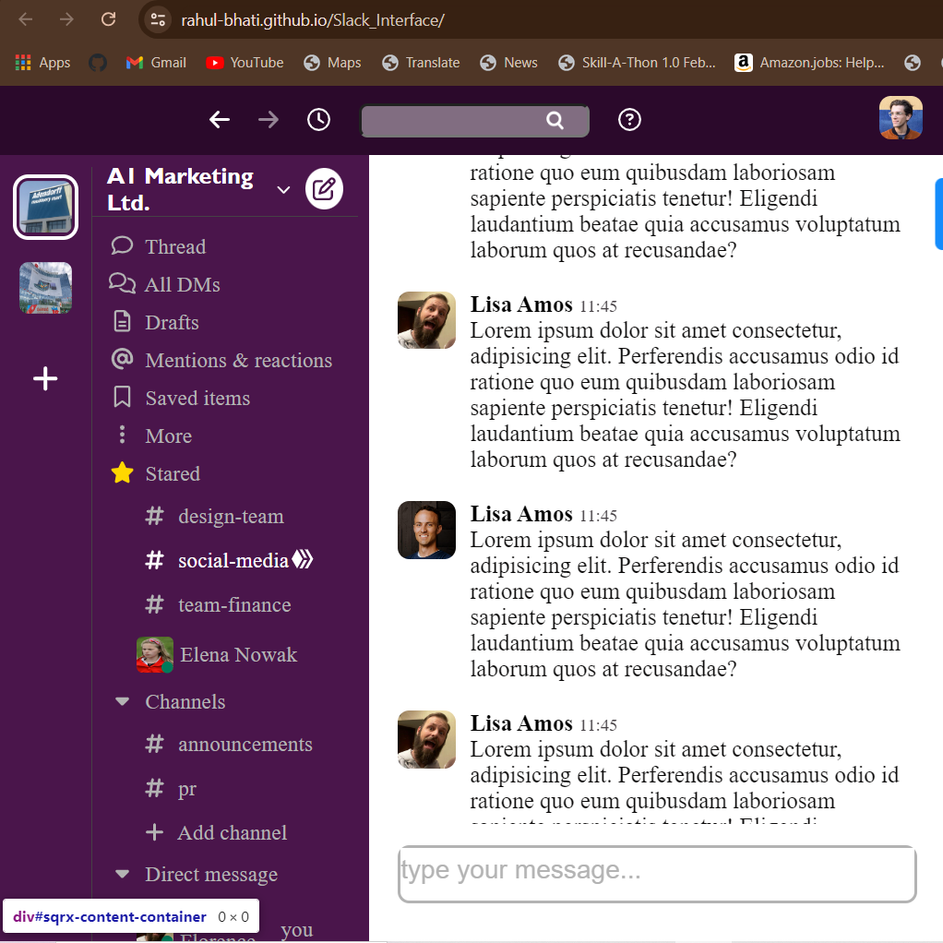The image size is (943, 943).
Task: Click the search magnifier icon
Action: 555,121
